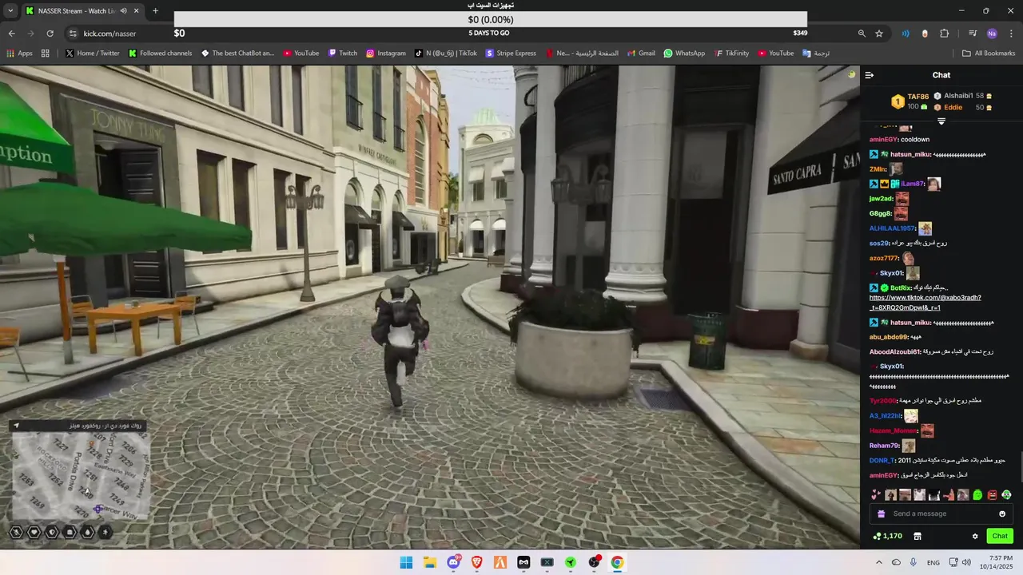Collapse the chat panel with arrow icon
Image resolution: width=1023 pixels, height=575 pixels.
(x=870, y=75)
